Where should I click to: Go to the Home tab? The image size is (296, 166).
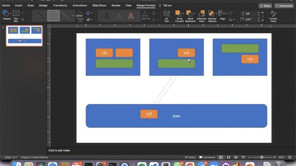pos(6,6)
